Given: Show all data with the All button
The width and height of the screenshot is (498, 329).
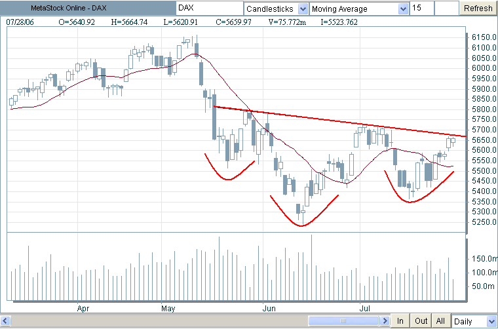Looking at the screenshot, I should point(440,320).
